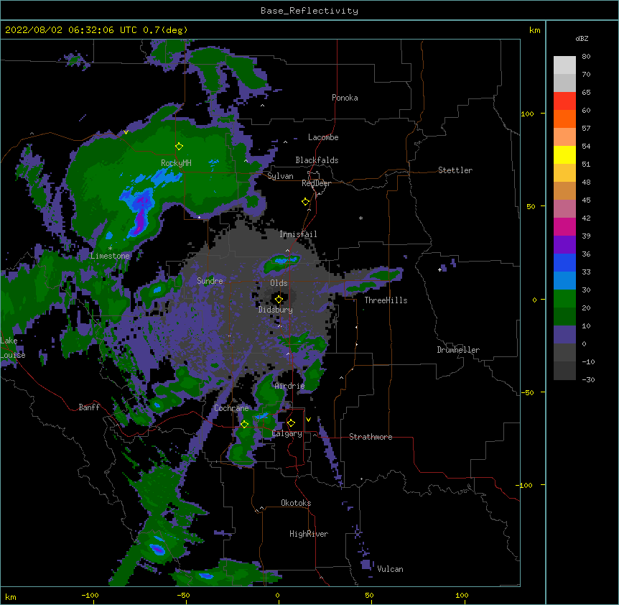Pick the slate violet swatch between 10 and 0 dBZ

click(564, 335)
